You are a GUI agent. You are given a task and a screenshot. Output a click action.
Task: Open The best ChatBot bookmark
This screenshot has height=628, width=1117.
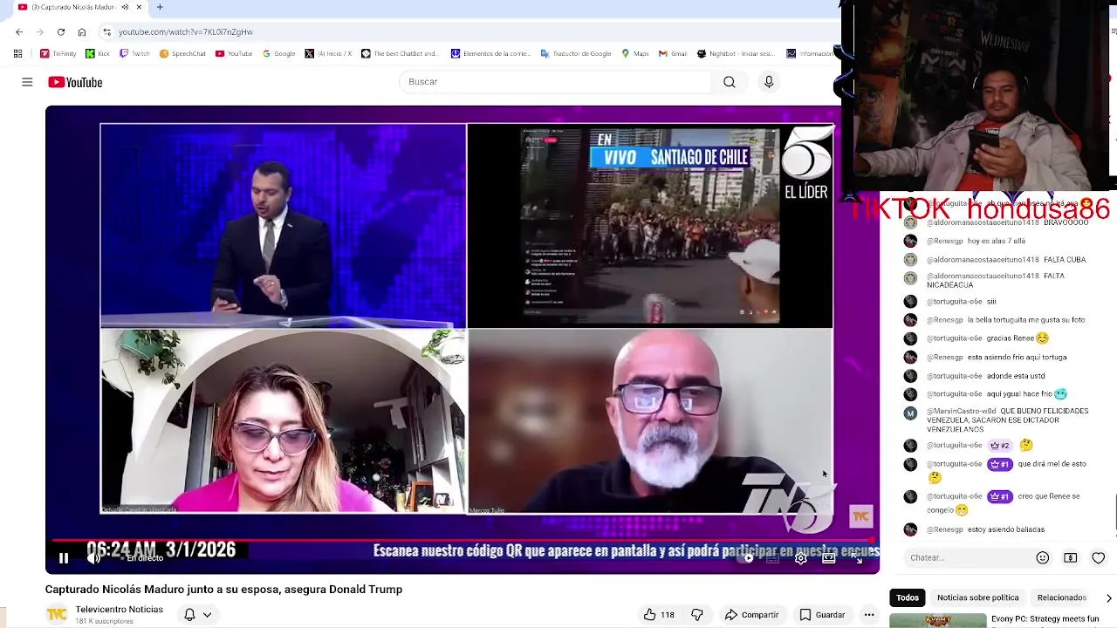[x=400, y=54]
